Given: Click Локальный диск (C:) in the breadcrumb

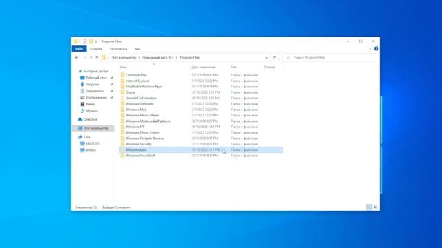Looking at the screenshot, I should pyautogui.click(x=158, y=58).
